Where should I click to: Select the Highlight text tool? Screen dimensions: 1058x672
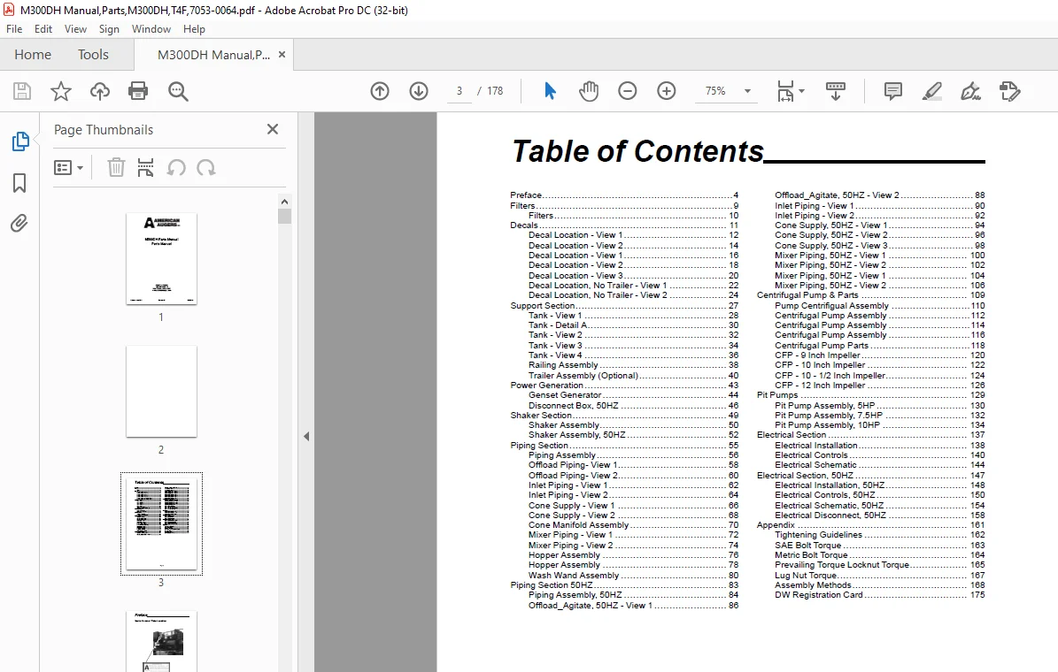point(931,91)
